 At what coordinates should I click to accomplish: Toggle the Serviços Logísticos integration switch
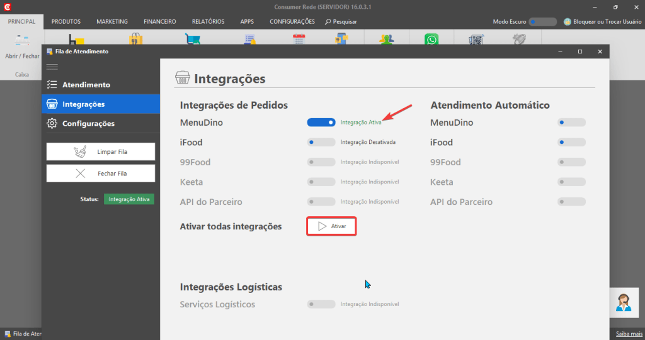tap(321, 304)
